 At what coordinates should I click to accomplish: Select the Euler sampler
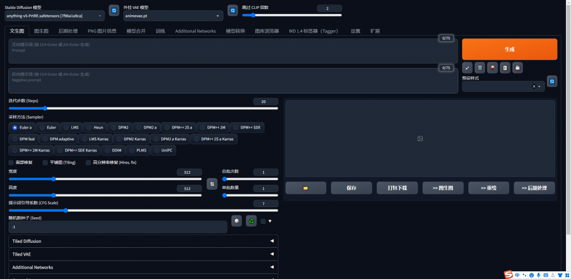tap(48, 128)
